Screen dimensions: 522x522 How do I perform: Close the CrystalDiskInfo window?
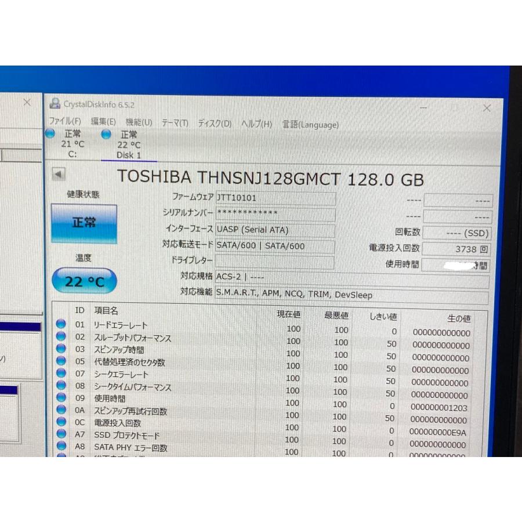487,108
